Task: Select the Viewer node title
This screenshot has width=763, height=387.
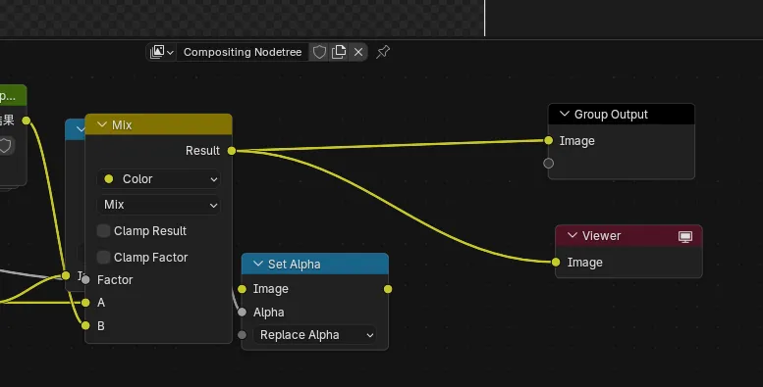Action: (x=601, y=236)
